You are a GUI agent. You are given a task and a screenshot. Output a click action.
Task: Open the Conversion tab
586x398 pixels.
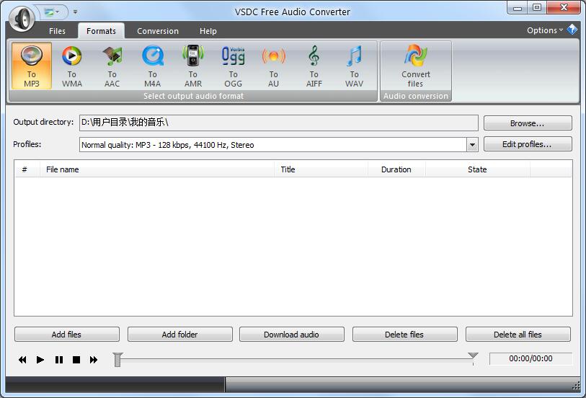[158, 31]
